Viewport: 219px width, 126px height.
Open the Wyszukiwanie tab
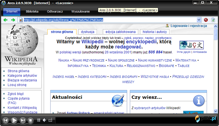click(80, 11)
